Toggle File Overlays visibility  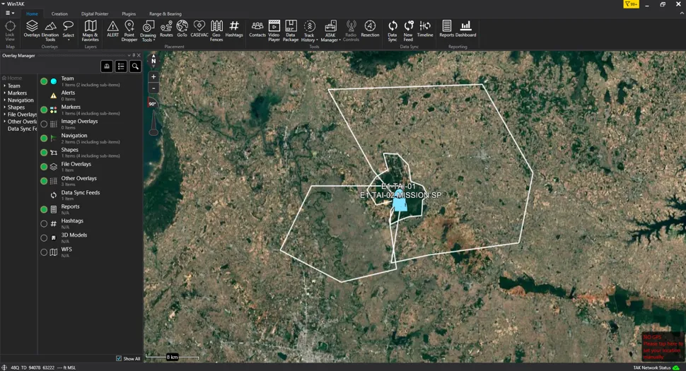click(44, 167)
